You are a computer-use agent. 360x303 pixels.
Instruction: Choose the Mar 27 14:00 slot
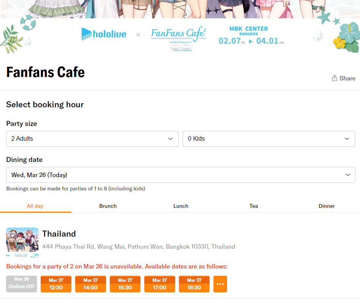pyautogui.click(x=90, y=284)
